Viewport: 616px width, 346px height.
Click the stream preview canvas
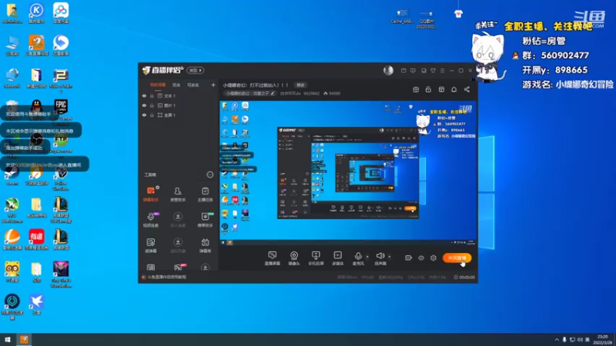tap(348, 173)
